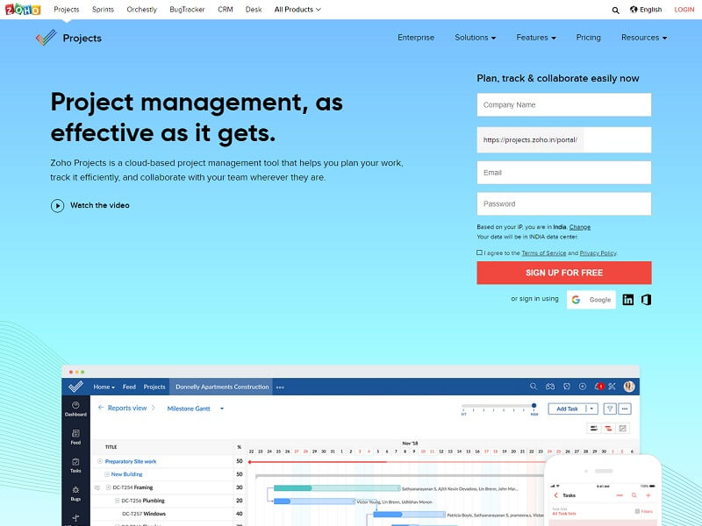The height and width of the screenshot is (526, 702).
Task: Click the back arrow before Reports view
Action: pos(101,408)
